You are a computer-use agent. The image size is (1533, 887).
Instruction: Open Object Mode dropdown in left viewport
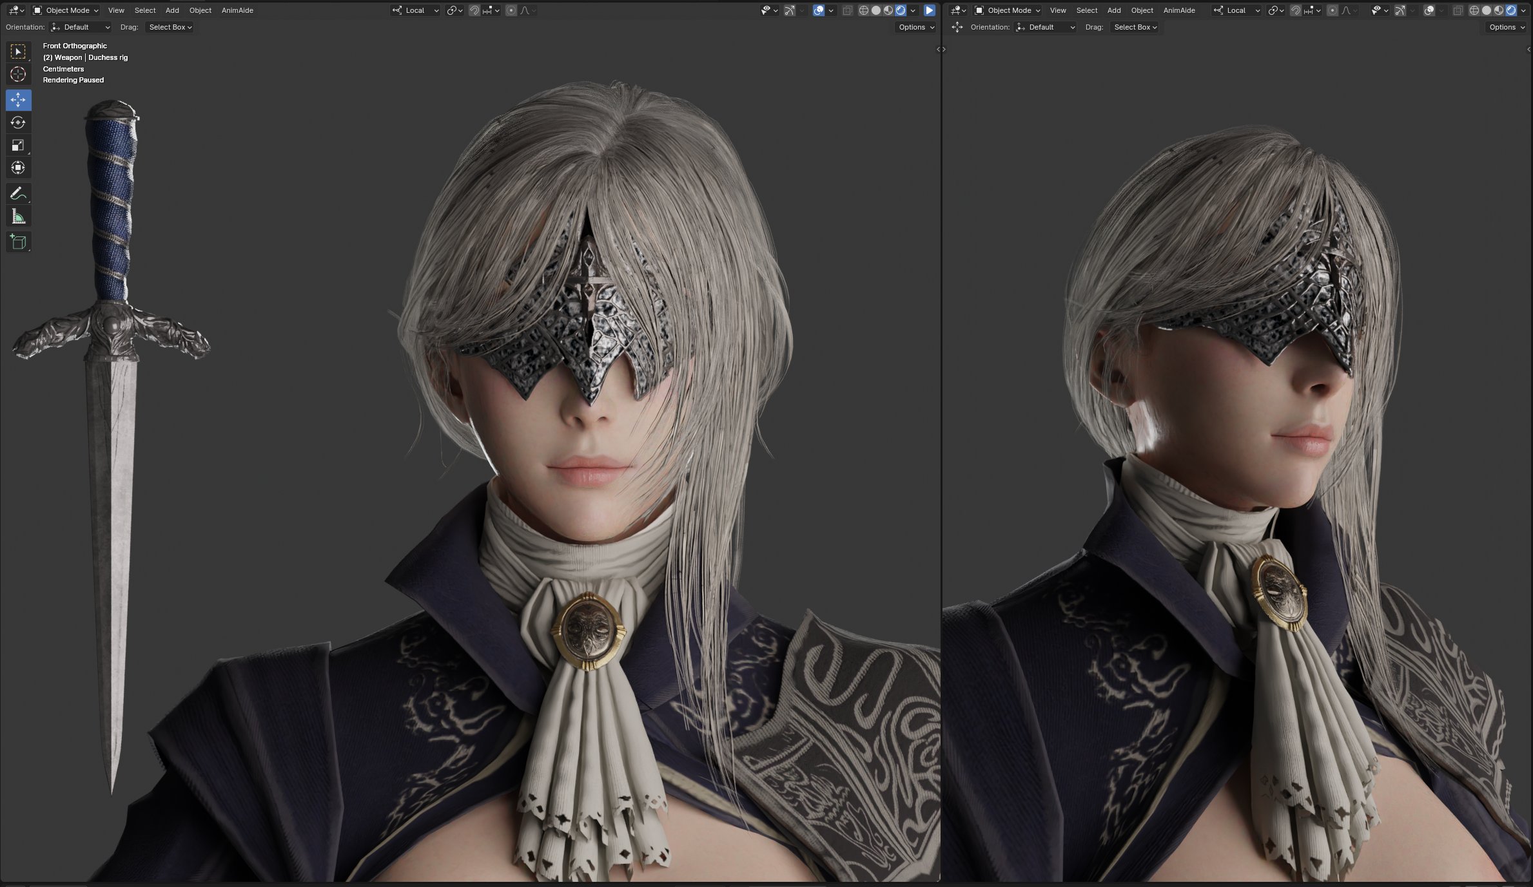66,10
